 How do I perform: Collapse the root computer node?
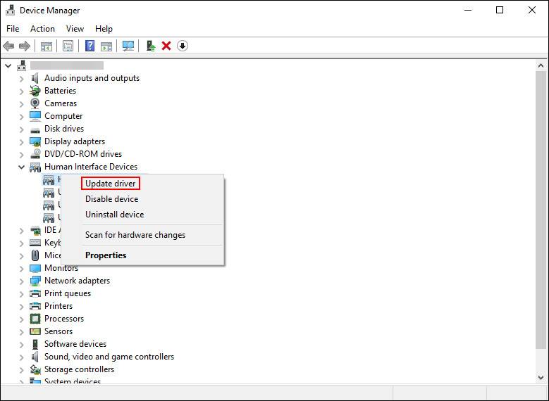pyautogui.click(x=8, y=65)
